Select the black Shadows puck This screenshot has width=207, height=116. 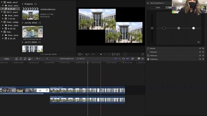click(164, 28)
